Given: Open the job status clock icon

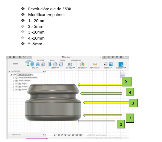Looking at the screenshot, I should (113, 57).
